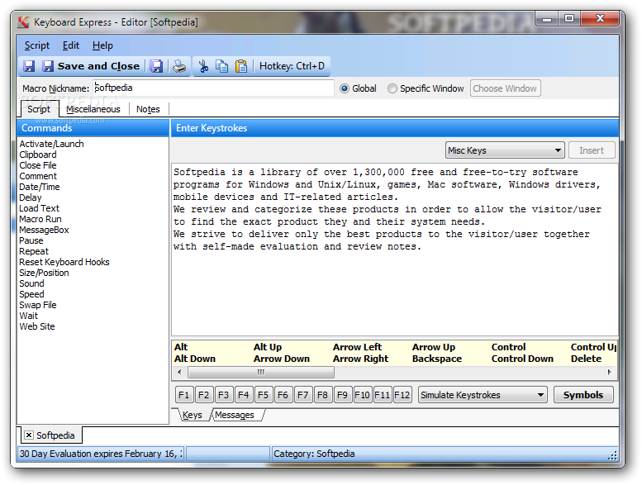
Task: Open the Misc Keys dropdown
Action: pyautogui.click(x=505, y=150)
